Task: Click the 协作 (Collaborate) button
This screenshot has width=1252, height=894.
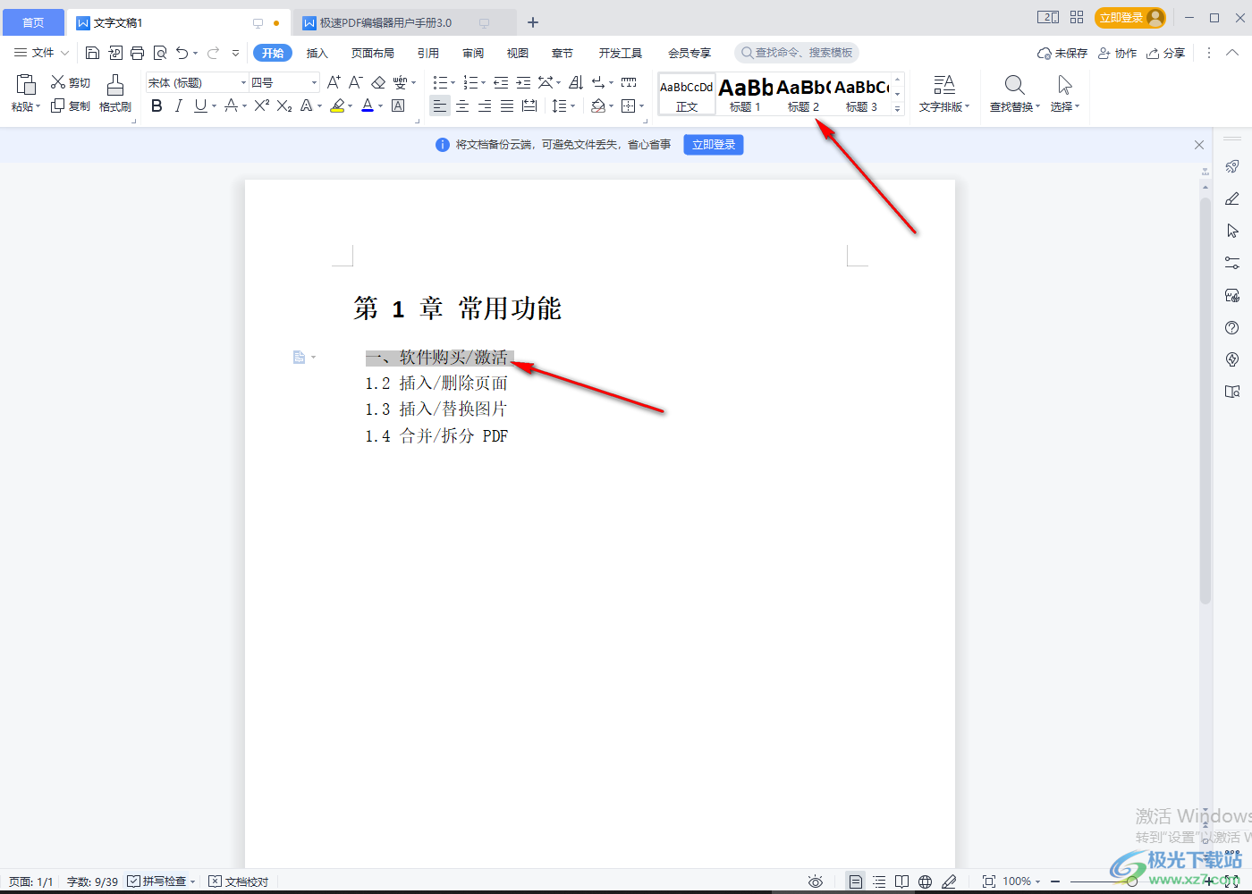Action: (x=1118, y=53)
